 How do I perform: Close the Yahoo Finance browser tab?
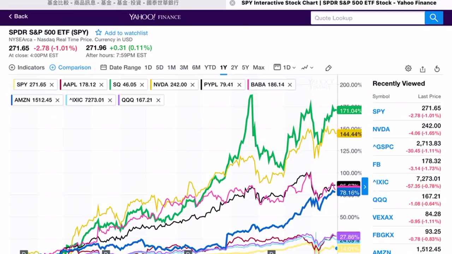(x=232, y=3)
